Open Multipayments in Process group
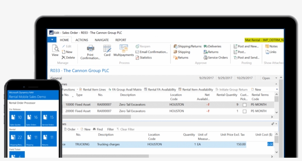This screenshot has height=161, width=302. 124,51
